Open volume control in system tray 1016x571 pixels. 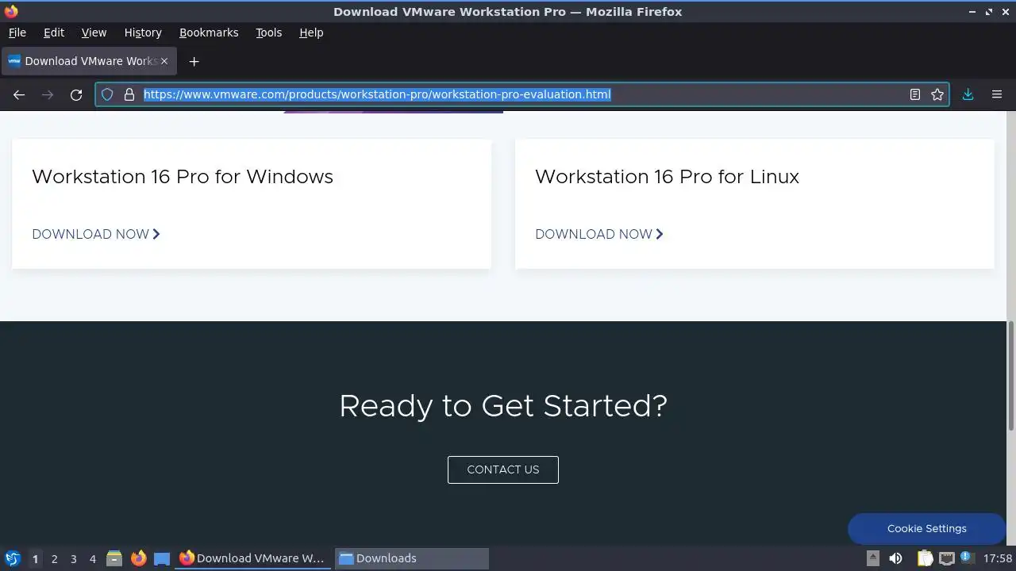click(x=896, y=558)
